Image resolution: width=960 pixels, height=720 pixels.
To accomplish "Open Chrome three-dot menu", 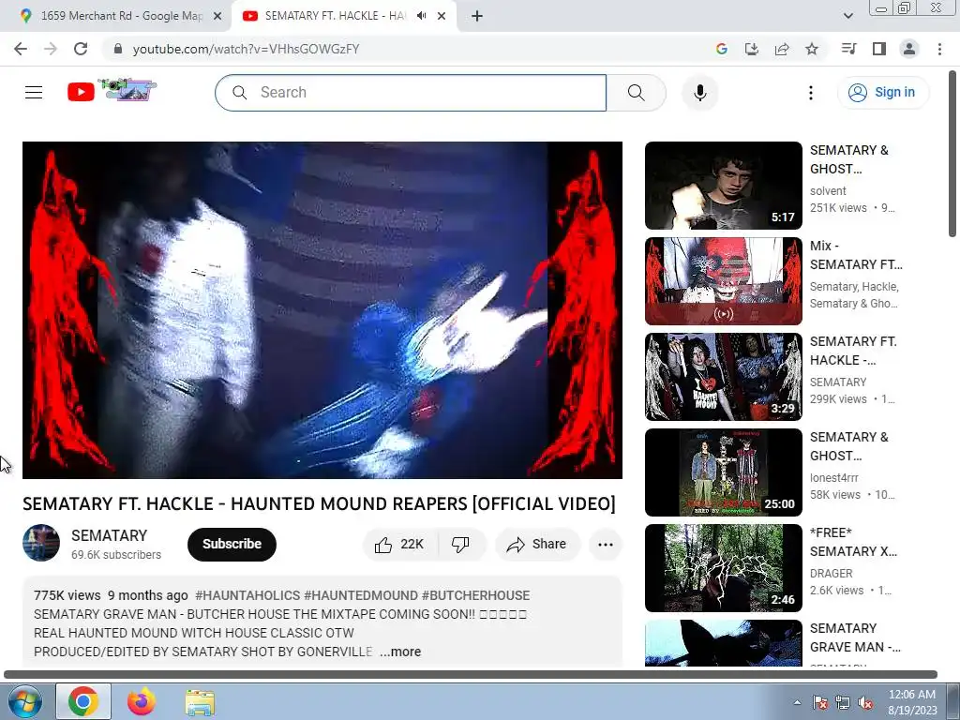I will 939,49.
